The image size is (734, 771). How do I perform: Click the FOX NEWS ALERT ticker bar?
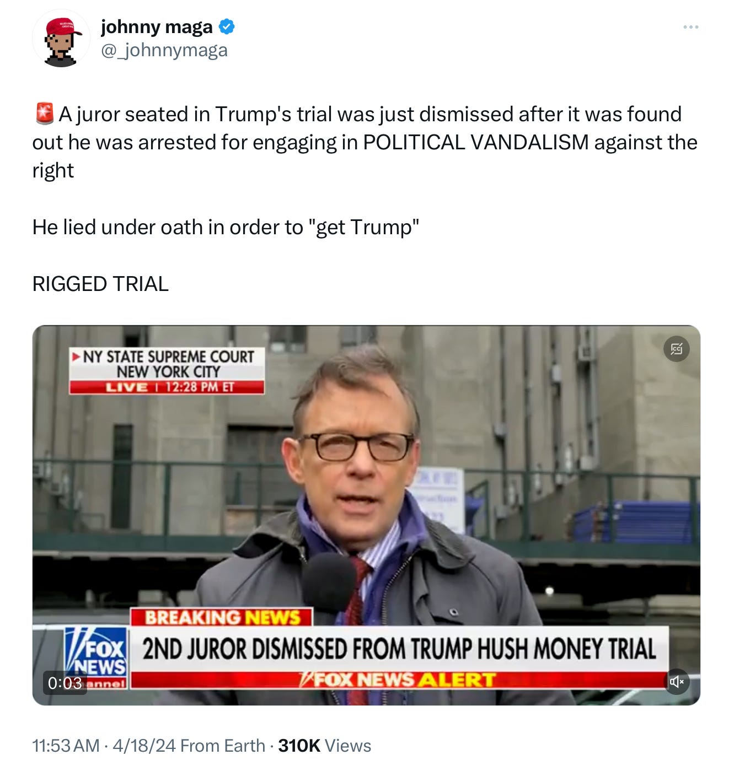tap(399, 680)
